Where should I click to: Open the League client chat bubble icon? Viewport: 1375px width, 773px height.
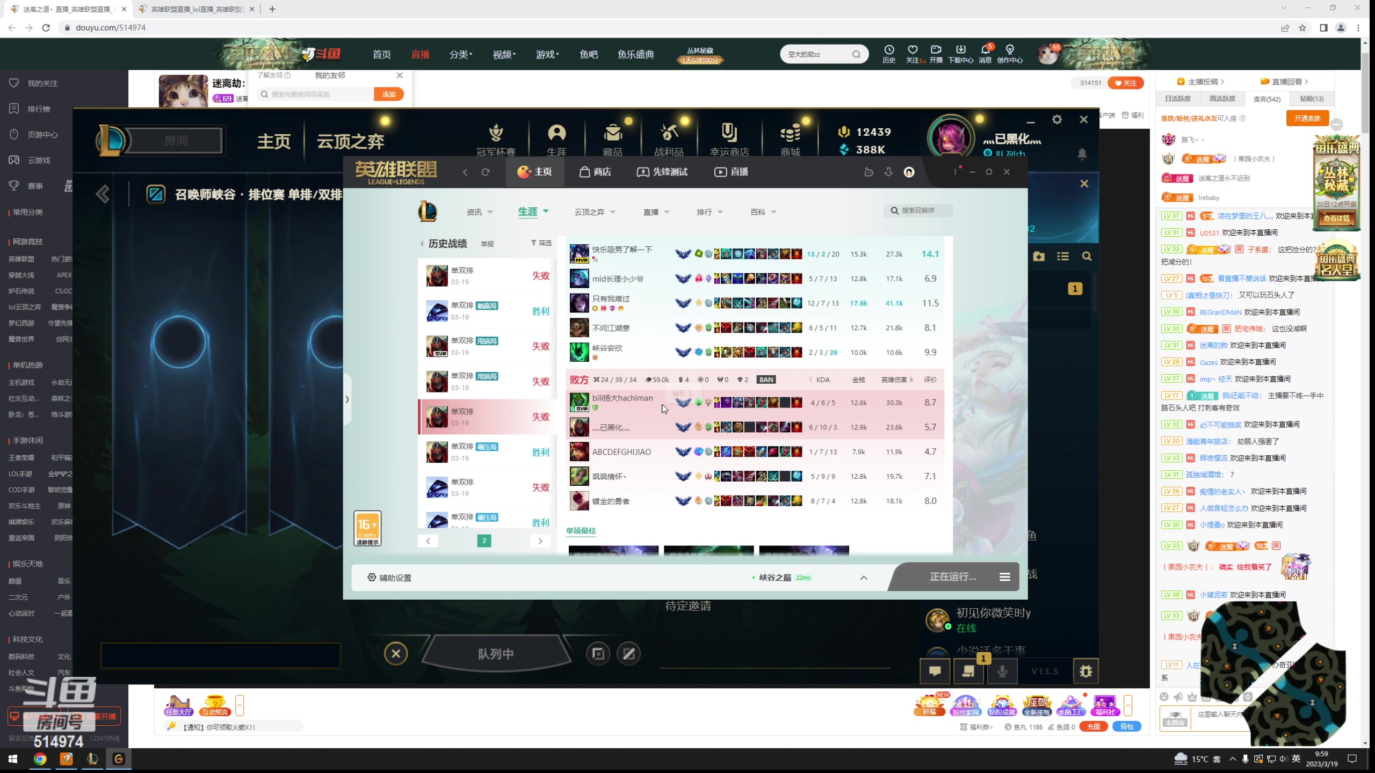pyautogui.click(x=935, y=671)
